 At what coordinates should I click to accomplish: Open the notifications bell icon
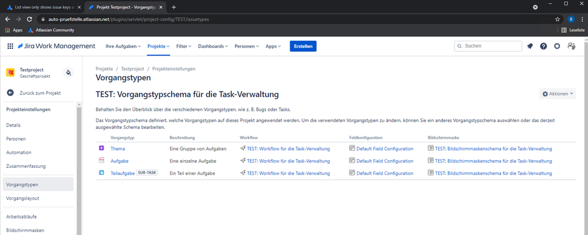click(x=530, y=46)
